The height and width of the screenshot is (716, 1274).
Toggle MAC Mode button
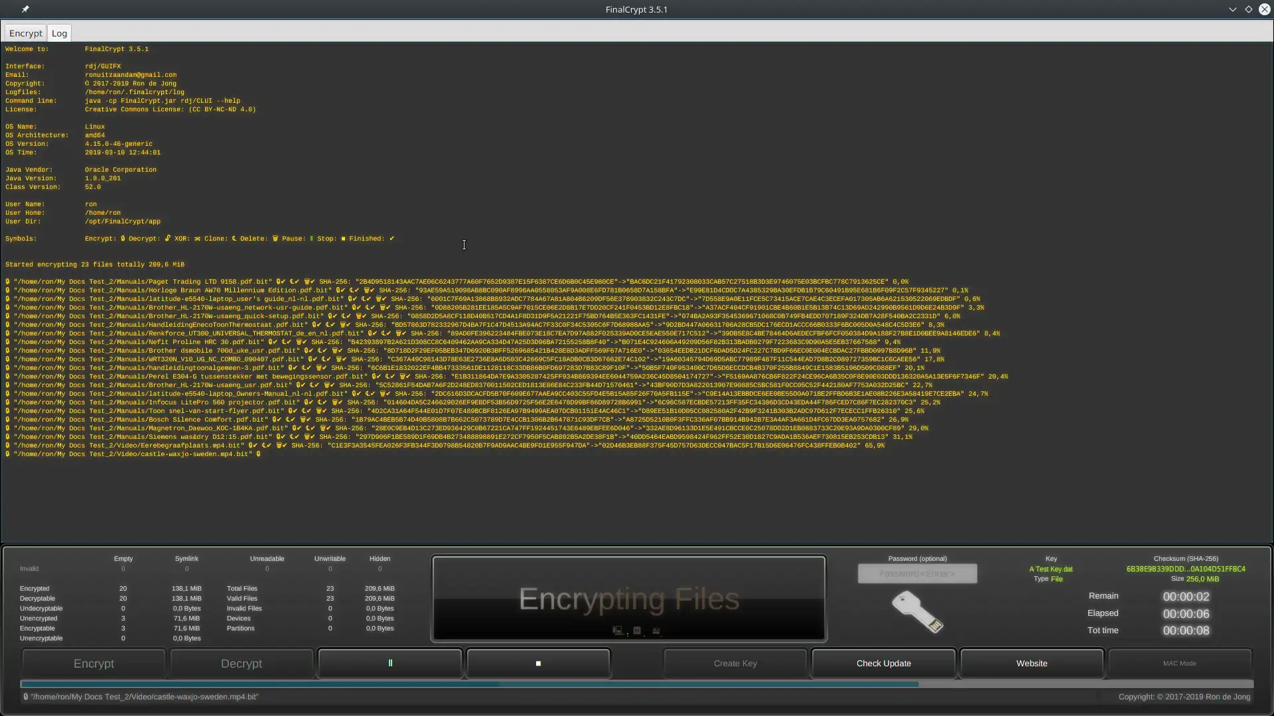(x=1179, y=664)
